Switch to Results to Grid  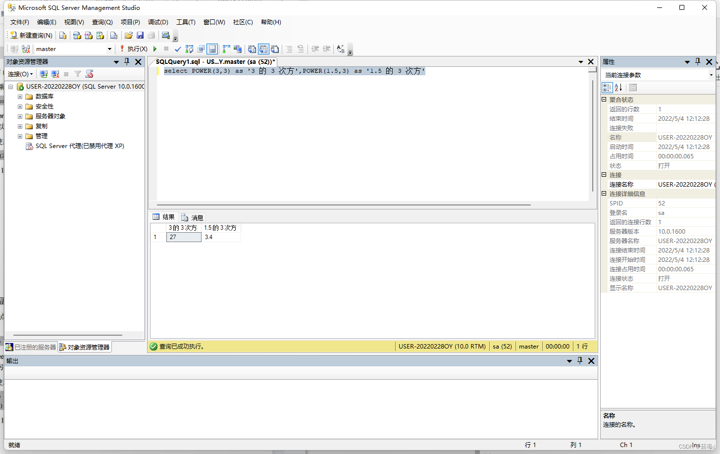(x=263, y=49)
